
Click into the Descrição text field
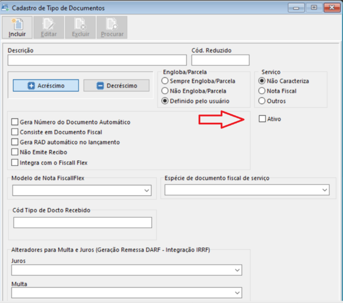tap(97, 60)
